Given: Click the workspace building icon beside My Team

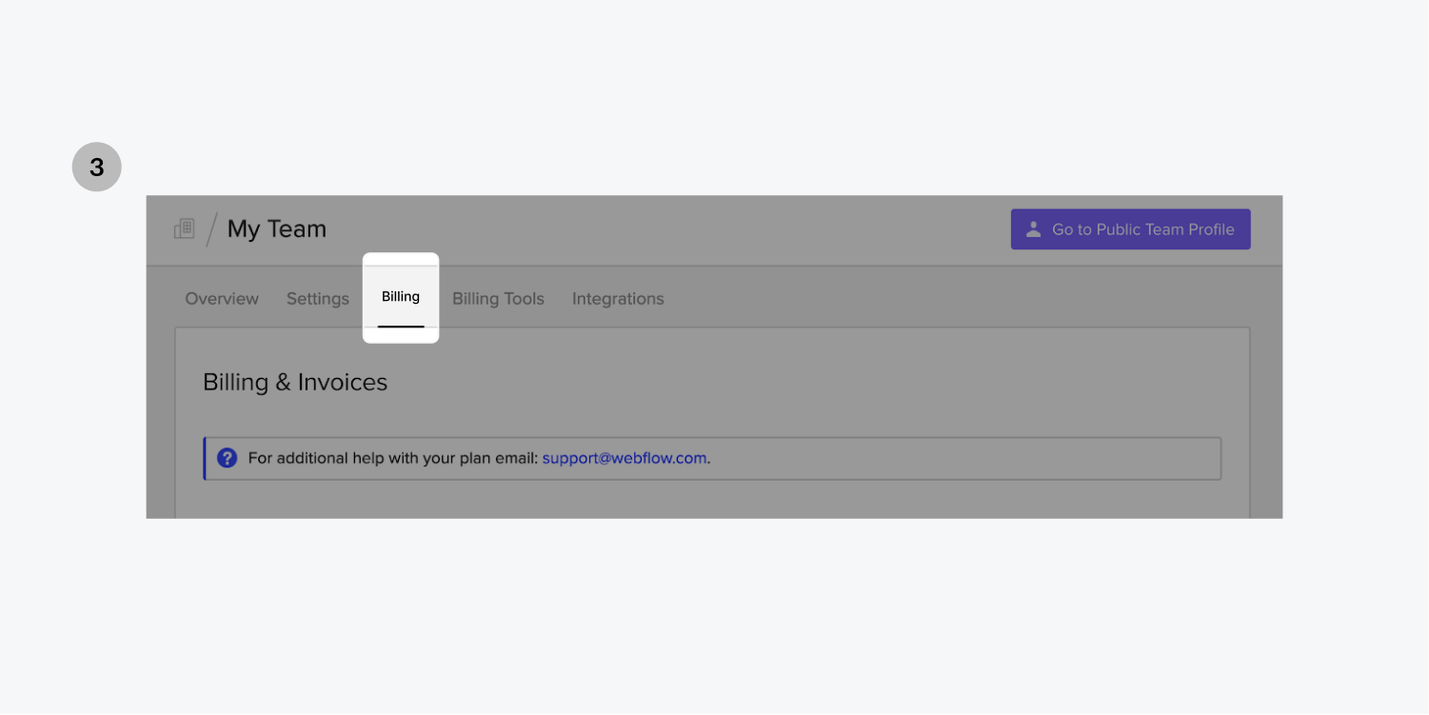Looking at the screenshot, I should click(x=185, y=228).
